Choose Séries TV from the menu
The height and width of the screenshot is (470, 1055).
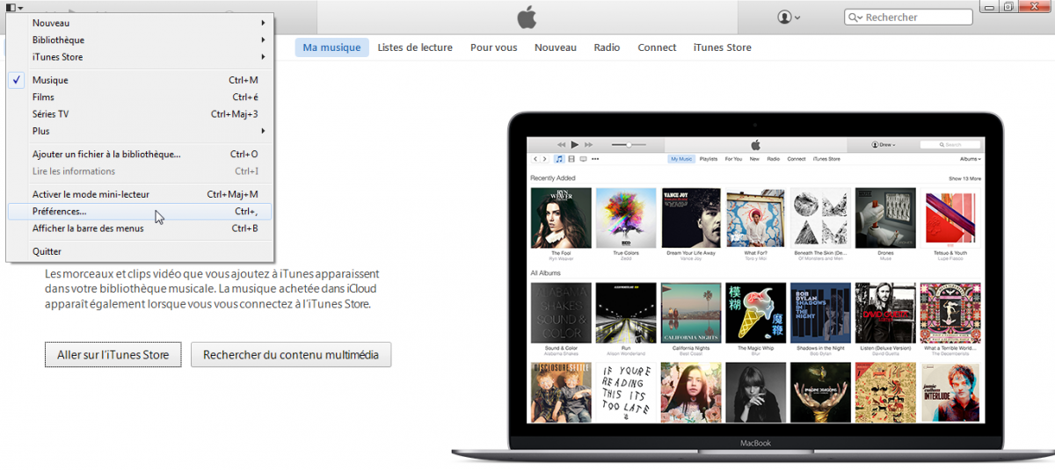pyautogui.click(x=140, y=114)
